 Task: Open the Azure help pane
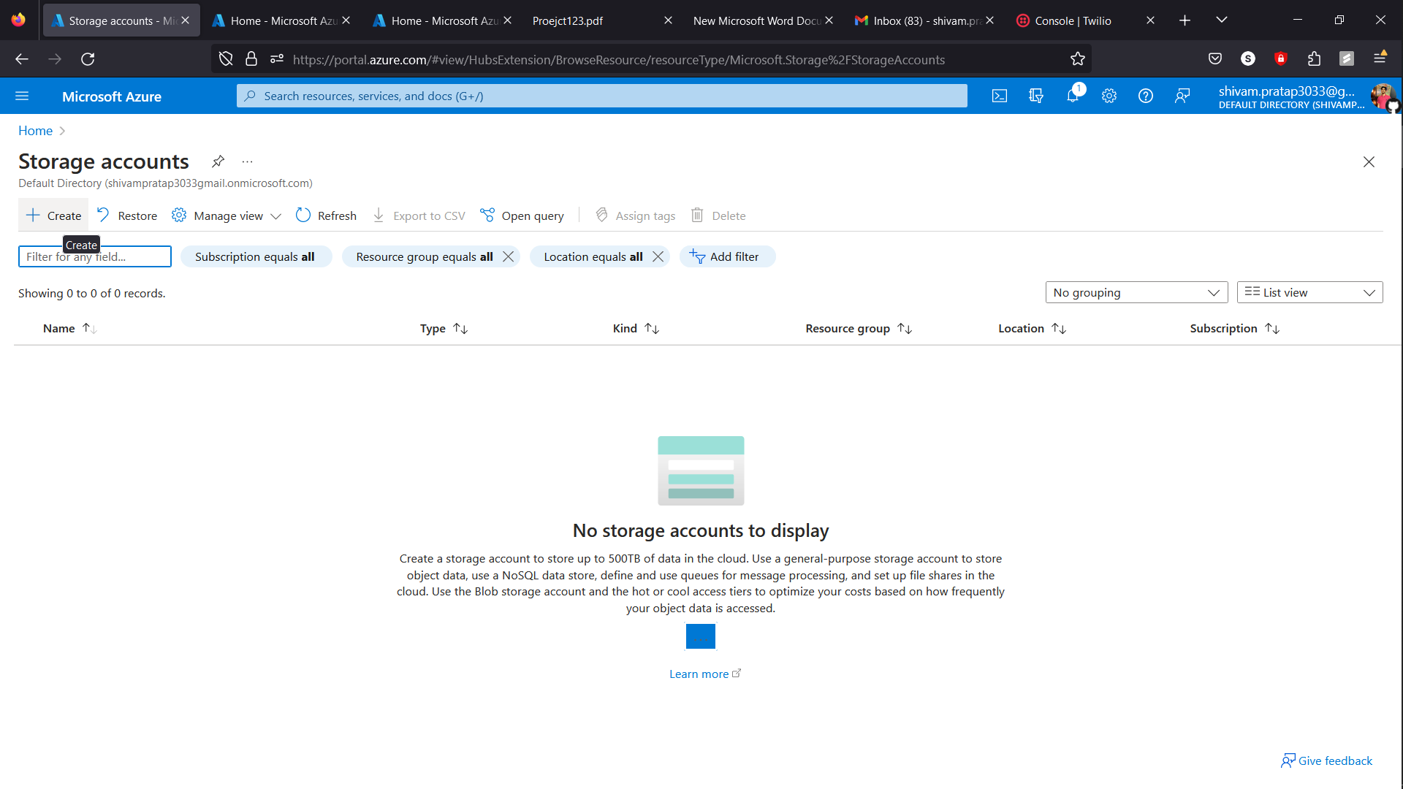click(1145, 96)
